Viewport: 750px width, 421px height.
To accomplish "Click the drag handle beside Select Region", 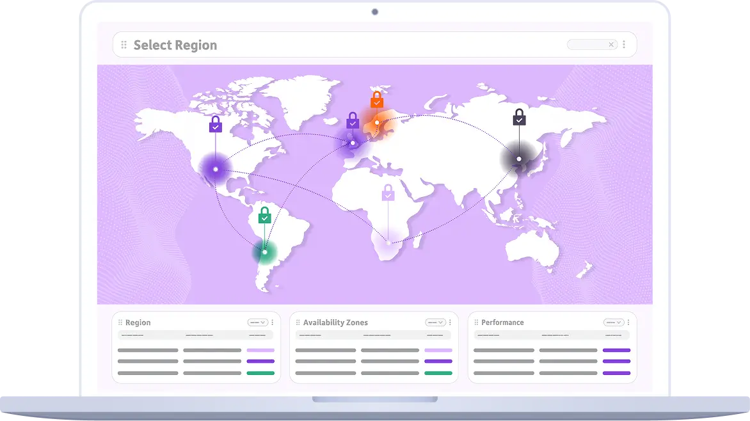I will pos(123,44).
